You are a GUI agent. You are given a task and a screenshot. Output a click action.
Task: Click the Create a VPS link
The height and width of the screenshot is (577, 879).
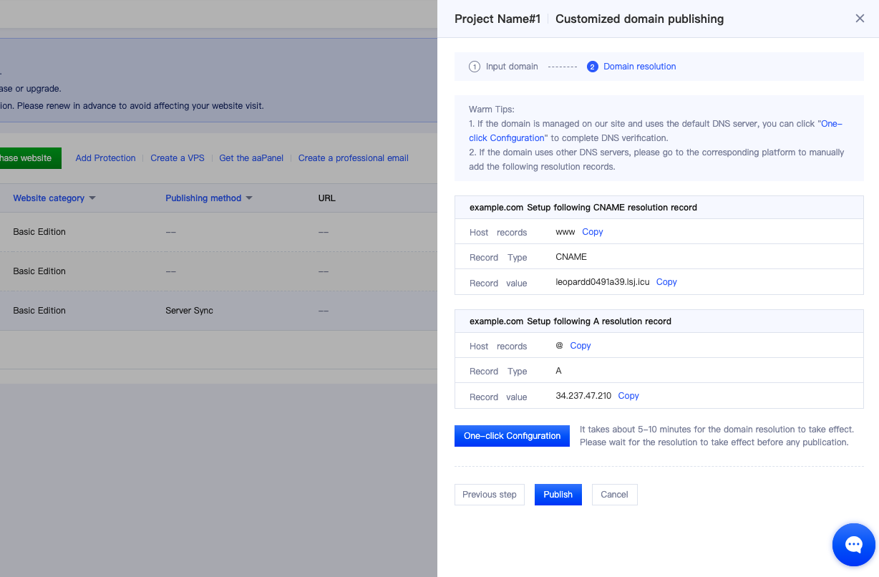pyautogui.click(x=177, y=158)
